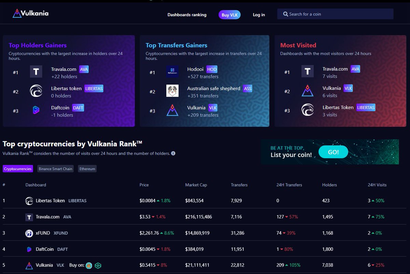Open xFUND link in ranking table
This screenshot has width=410, height=274.
tap(43, 233)
